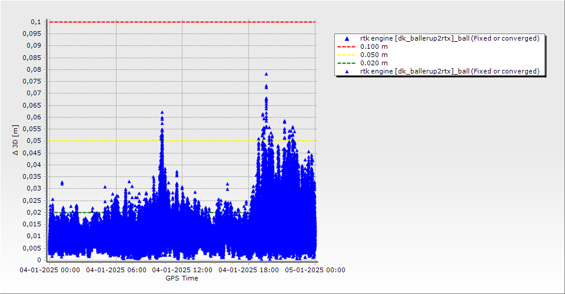
Task: Click the red 0.1 threshold line in plot
Action: click(177, 22)
